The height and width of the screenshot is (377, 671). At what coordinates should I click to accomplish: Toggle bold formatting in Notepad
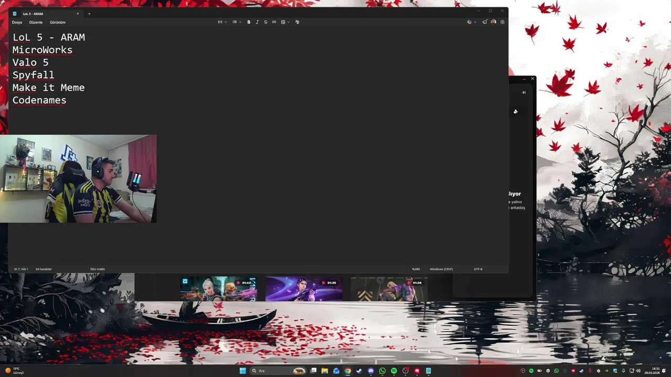coord(249,22)
